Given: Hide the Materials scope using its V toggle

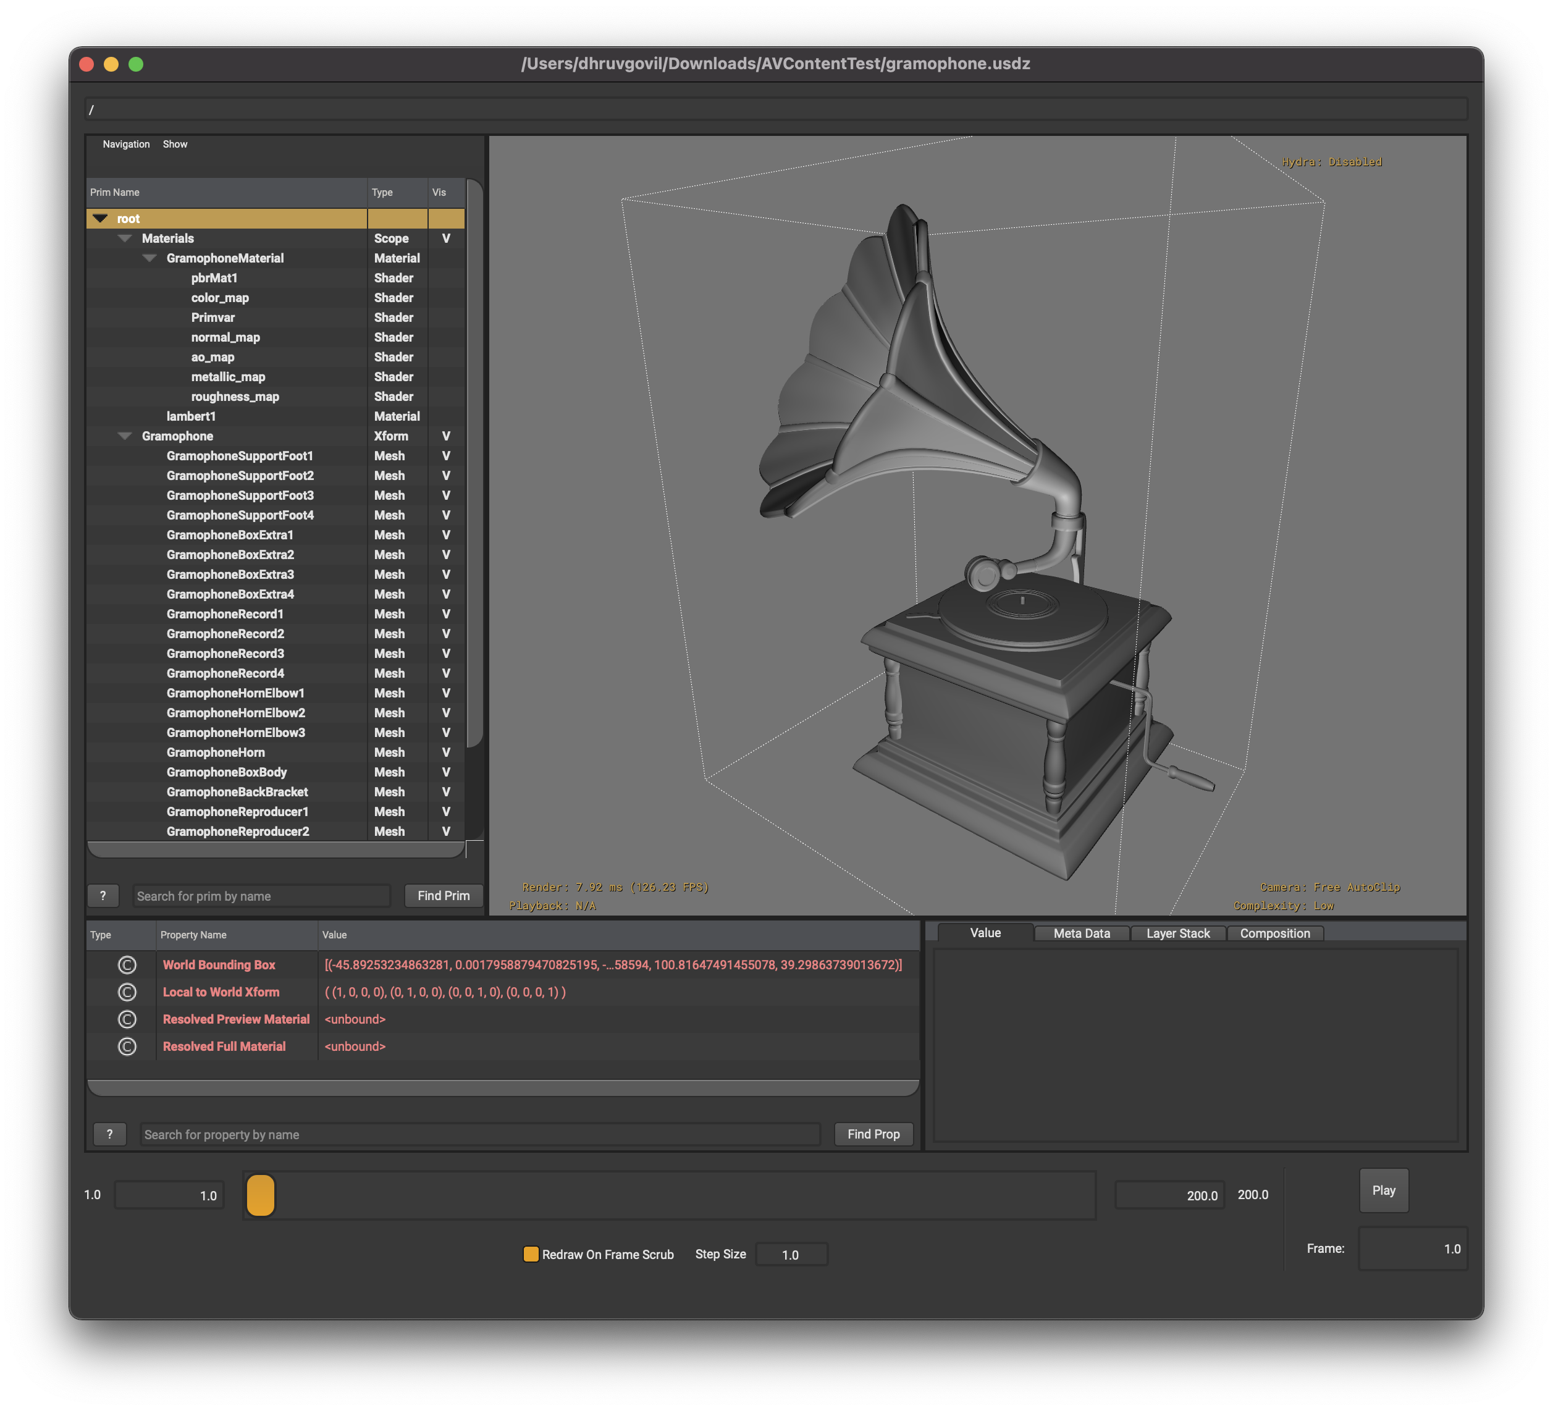Looking at the screenshot, I should 445,238.
